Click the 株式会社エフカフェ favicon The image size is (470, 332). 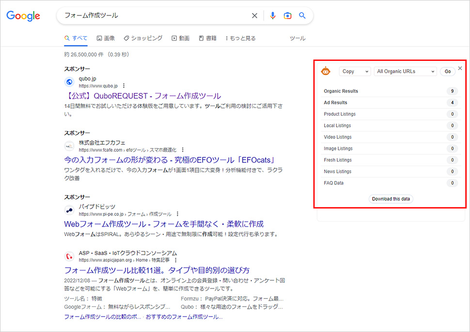point(69,146)
